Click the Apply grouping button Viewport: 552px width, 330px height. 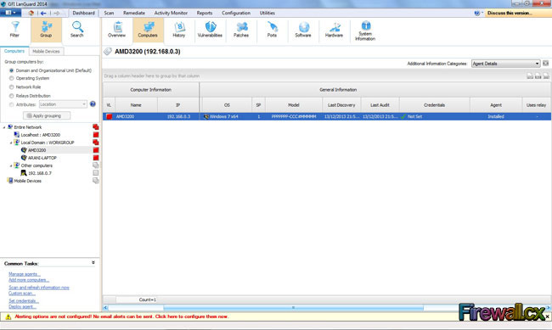(47, 115)
